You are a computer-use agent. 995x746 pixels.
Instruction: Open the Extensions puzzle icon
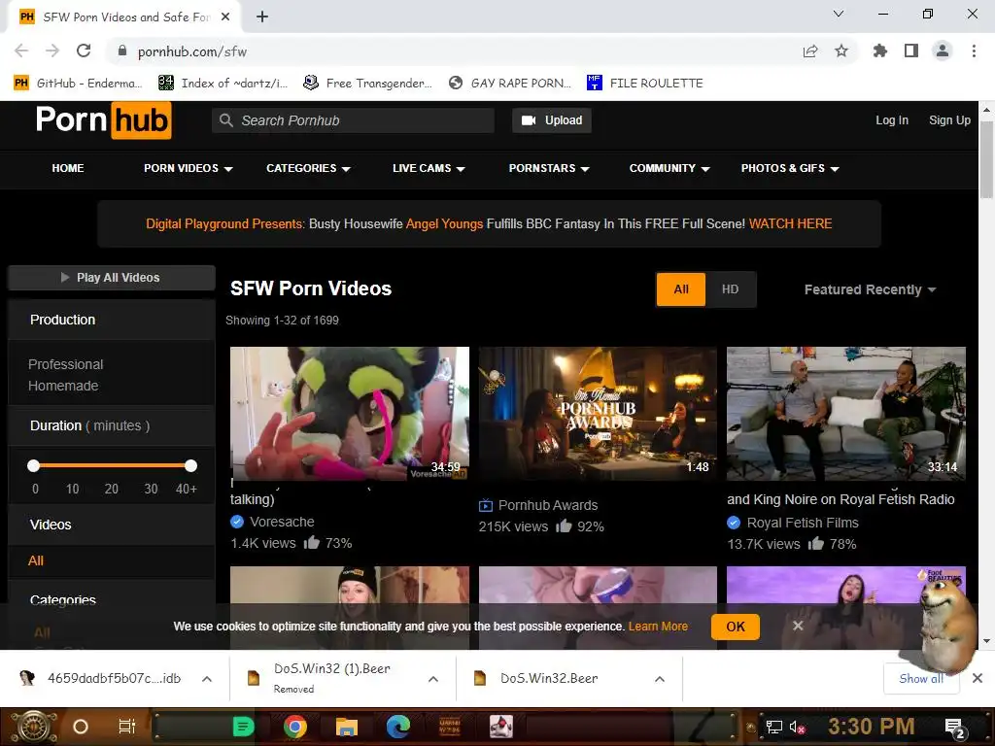click(879, 51)
